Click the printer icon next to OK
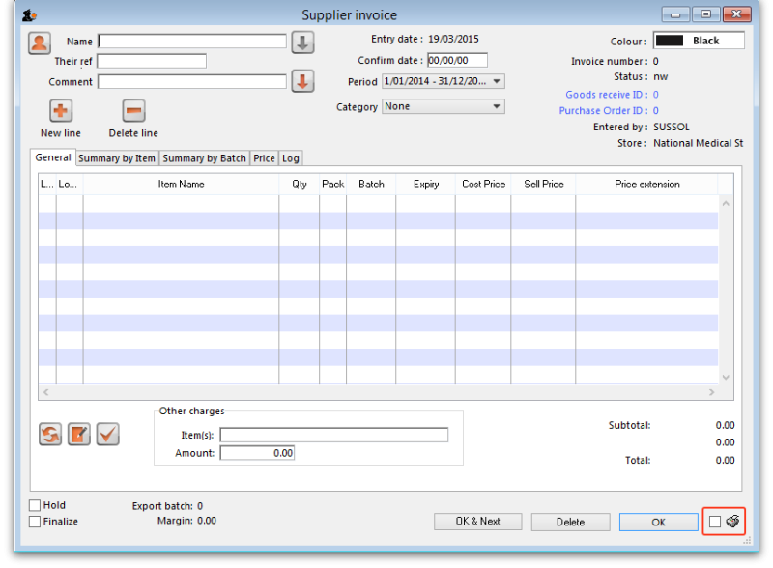The image size is (773, 568). tap(732, 522)
